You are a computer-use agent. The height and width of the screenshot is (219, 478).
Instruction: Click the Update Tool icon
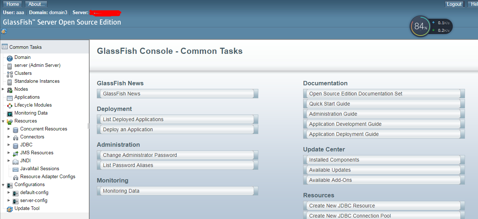click(x=9, y=208)
